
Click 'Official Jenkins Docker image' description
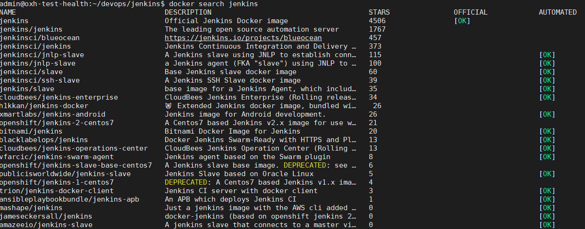point(226,21)
